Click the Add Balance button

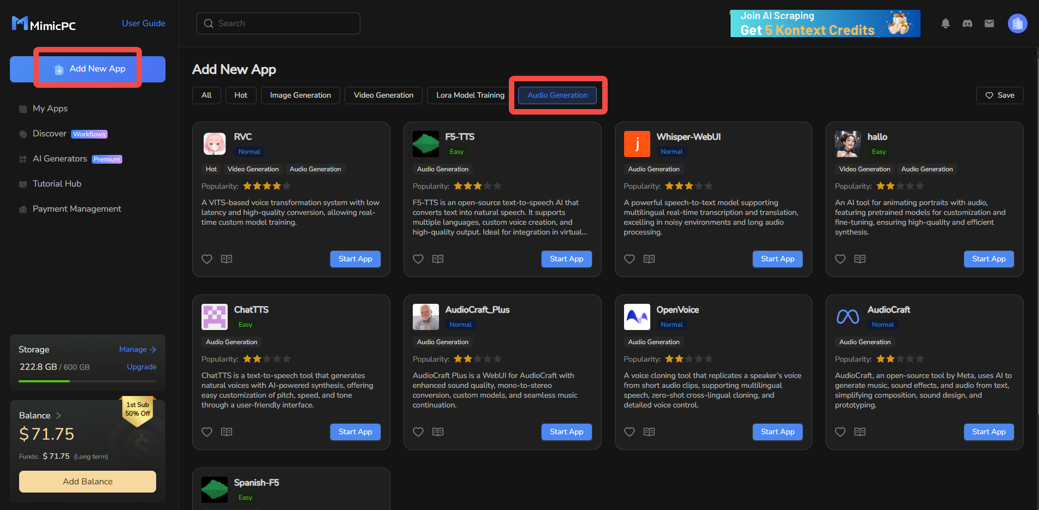[87, 482]
